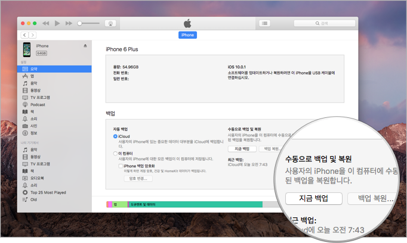Click the 전화 번호: label

tap(121, 73)
